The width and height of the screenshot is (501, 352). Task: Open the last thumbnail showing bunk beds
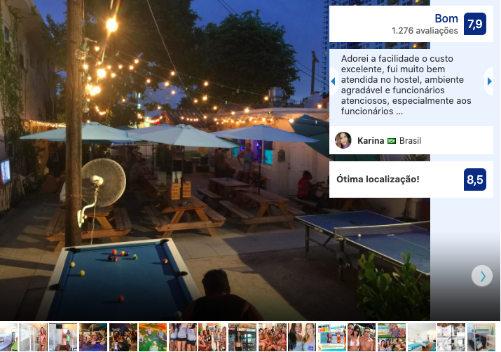point(481,337)
